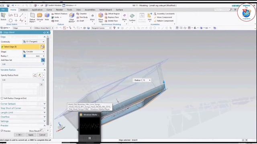
Task: Open the Surface gallery
Action: pyautogui.click(x=132, y=18)
